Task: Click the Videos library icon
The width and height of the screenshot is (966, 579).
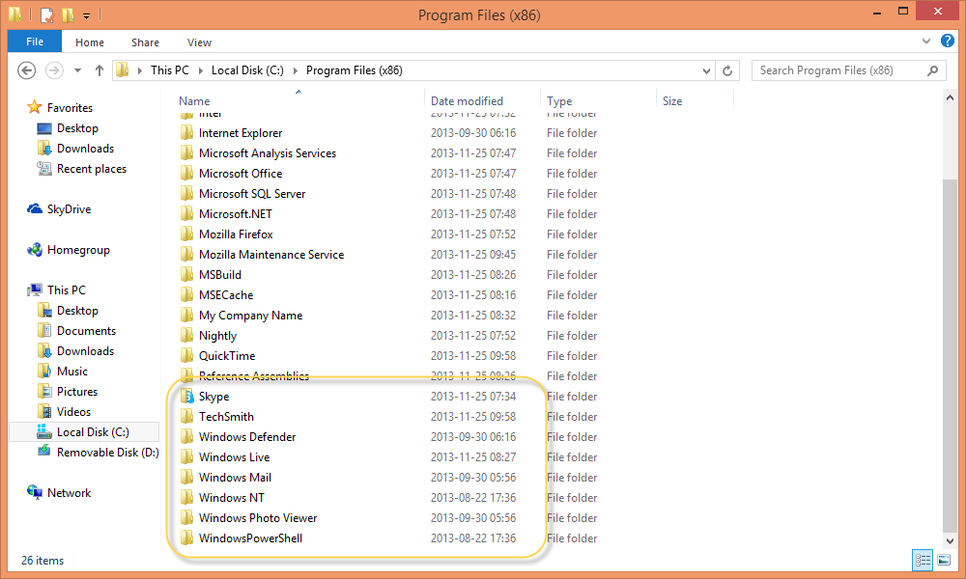Action: tap(44, 412)
